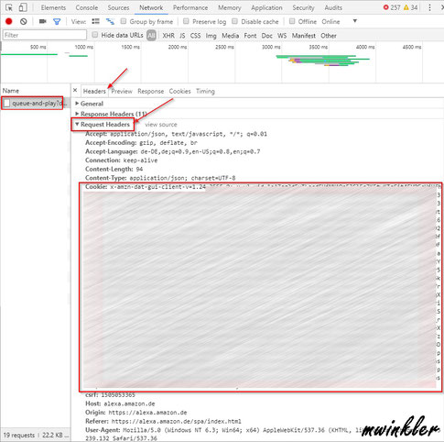
Task: Click the Origin header value
Action: pos(148,413)
